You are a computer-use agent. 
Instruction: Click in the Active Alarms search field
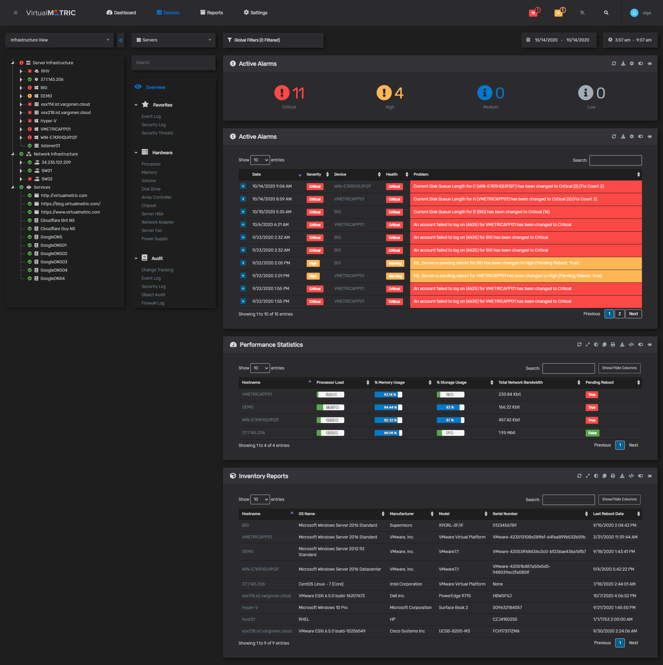(x=615, y=160)
